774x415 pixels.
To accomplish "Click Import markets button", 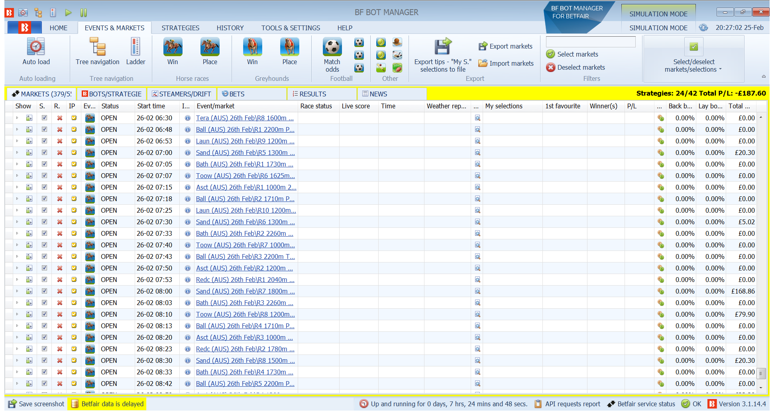I will click(x=506, y=63).
